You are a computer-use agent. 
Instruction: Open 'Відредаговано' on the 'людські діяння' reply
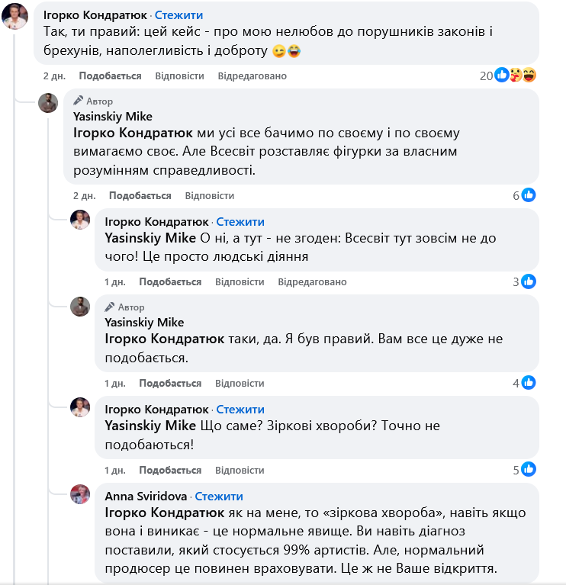click(312, 282)
